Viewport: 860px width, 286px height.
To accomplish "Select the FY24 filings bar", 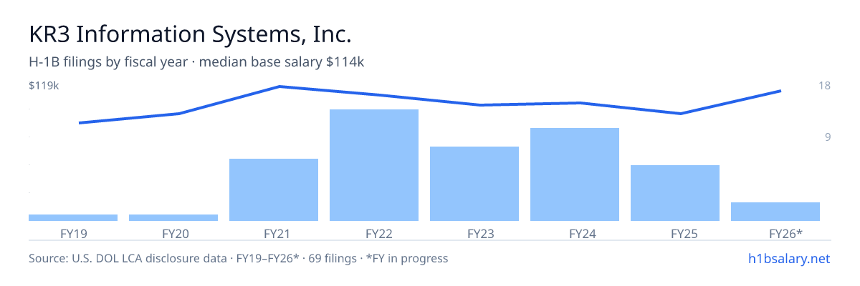I will click(x=575, y=174).
